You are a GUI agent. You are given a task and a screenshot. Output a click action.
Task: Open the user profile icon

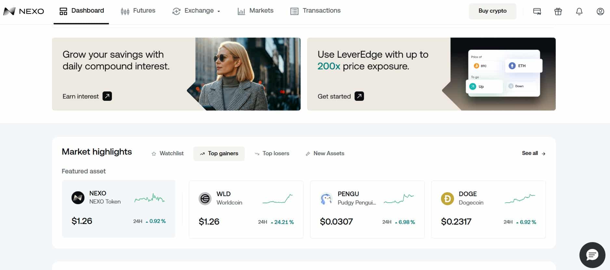[600, 12]
